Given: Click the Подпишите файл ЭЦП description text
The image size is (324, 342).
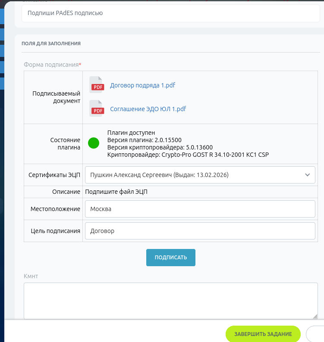Looking at the screenshot, I should point(116,192).
